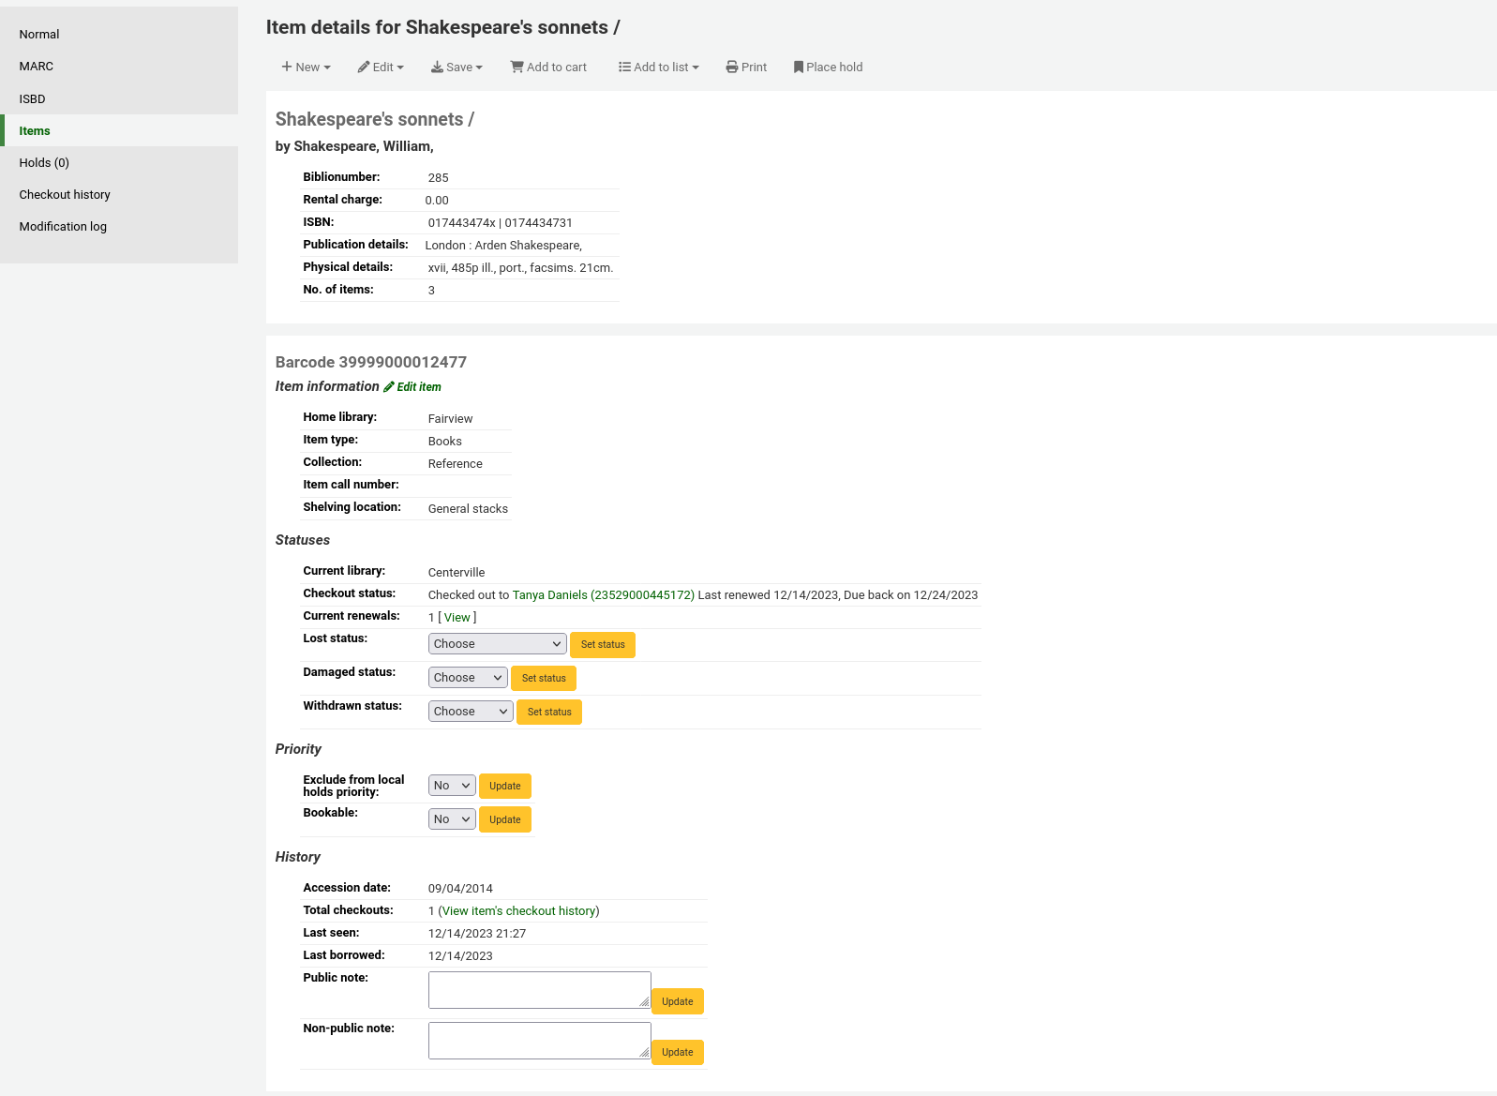
Task: Open the Exclude from local holds priority dropdown
Action: tap(452, 786)
